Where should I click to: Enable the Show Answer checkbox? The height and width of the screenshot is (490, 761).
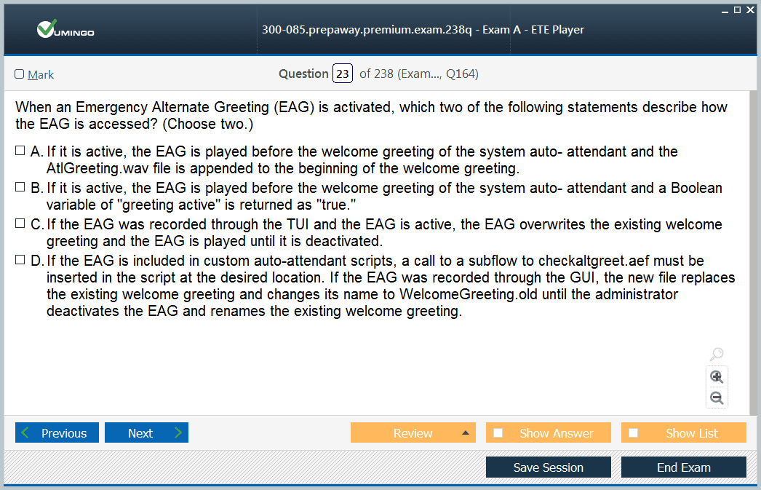tap(498, 432)
